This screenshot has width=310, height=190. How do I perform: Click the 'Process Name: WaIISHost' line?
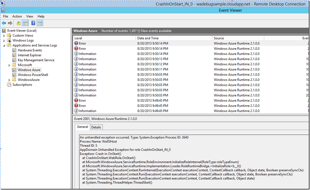[x=98, y=142]
